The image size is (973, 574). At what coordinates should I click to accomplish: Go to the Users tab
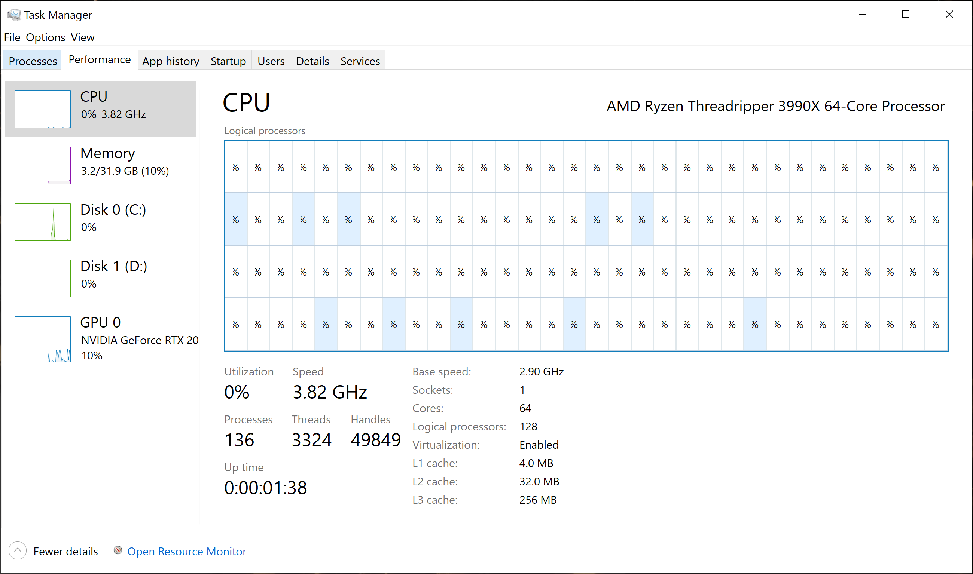271,61
